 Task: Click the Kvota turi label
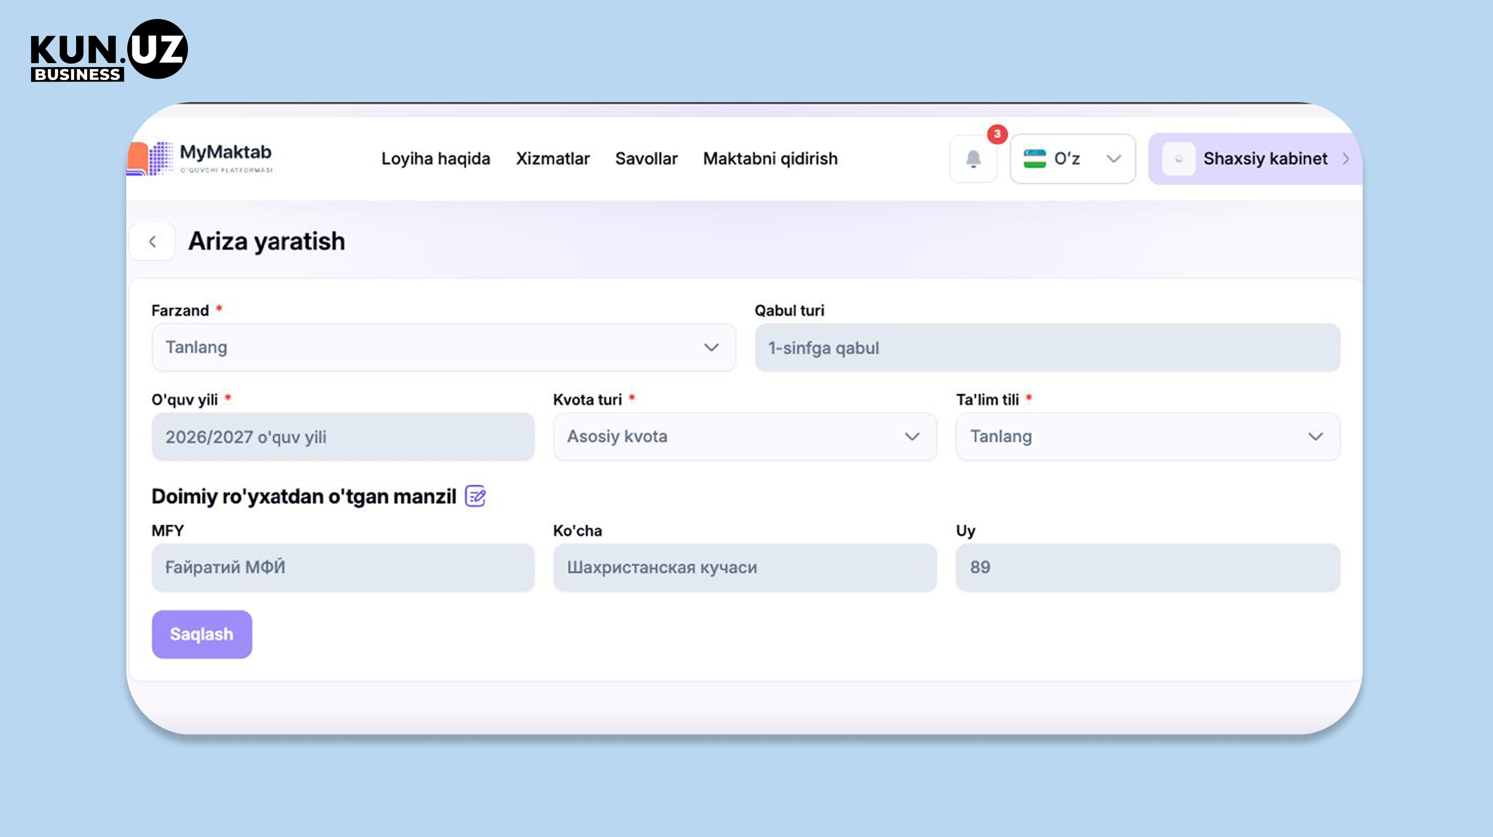tap(587, 399)
